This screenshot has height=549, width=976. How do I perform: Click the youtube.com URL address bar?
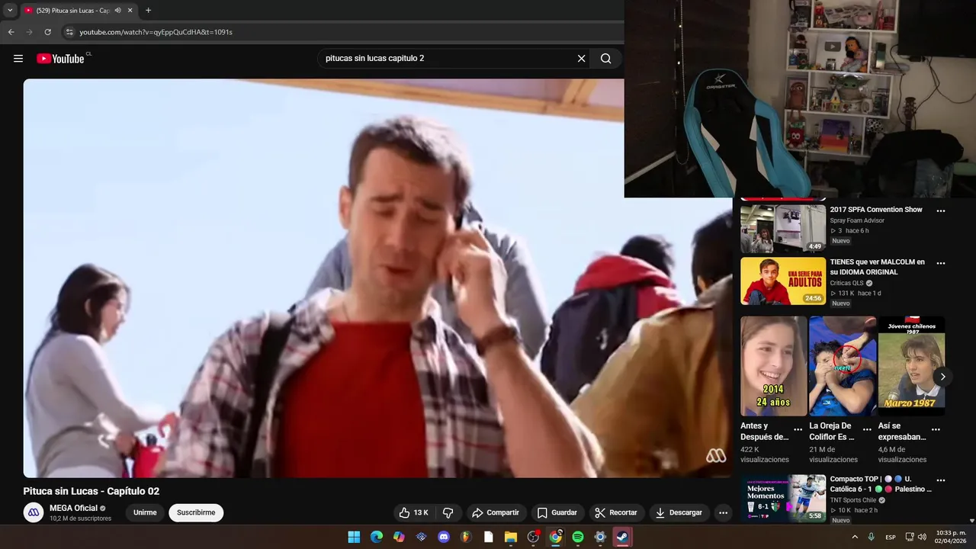pyautogui.click(x=156, y=32)
